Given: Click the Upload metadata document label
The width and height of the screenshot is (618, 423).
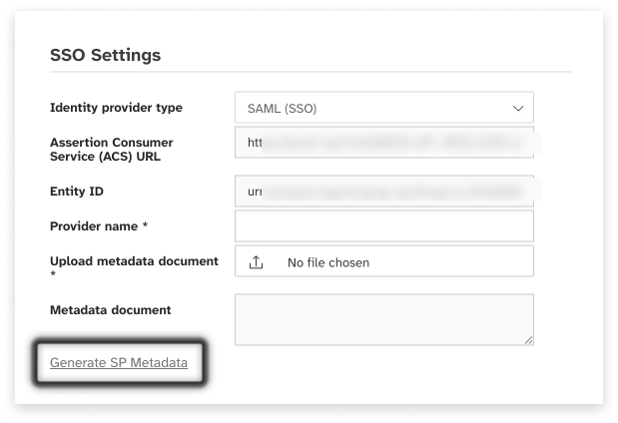Looking at the screenshot, I should pos(134,260).
